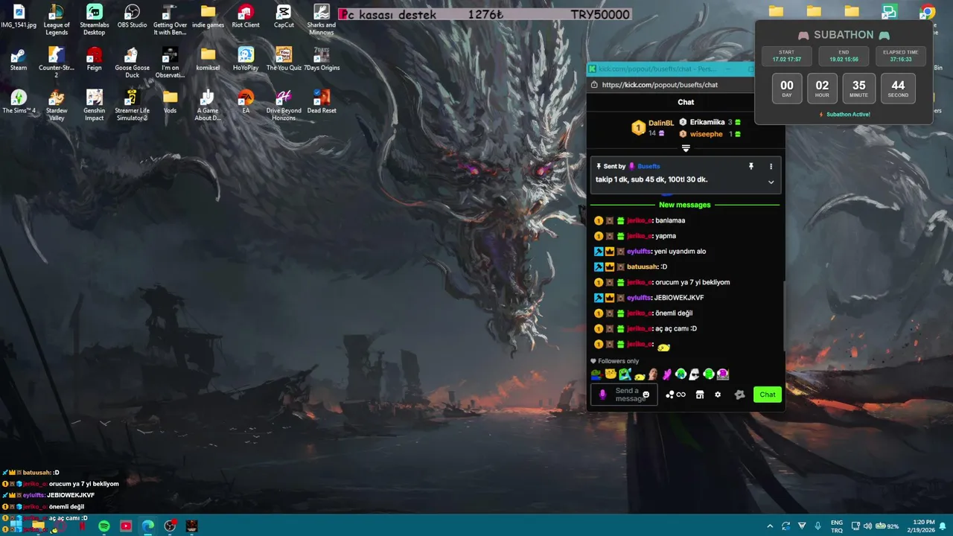Open Counter-Strike 2 shortcut
953x536 pixels.
pos(56,63)
